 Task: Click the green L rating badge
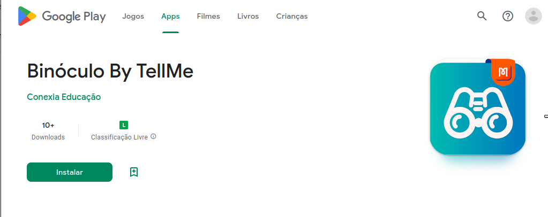coord(124,125)
